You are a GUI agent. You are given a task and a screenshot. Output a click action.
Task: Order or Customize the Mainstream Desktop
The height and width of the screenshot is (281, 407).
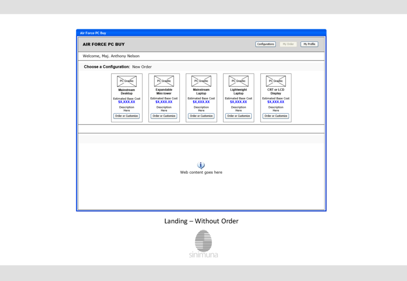coord(126,116)
